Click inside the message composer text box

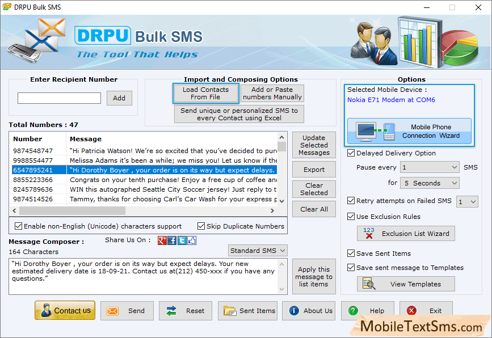tap(144, 277)
